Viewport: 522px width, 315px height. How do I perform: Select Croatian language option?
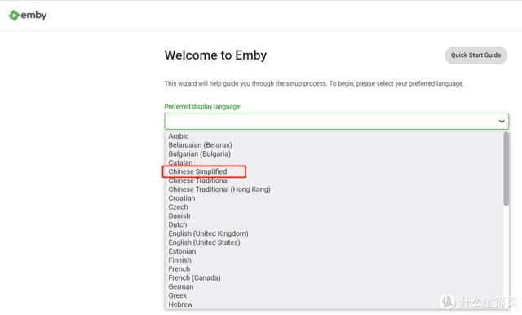(x=182, y=198)
